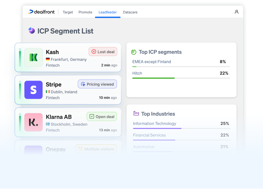Open the Promote tab
The height and width of the screenshot is (189, 263).
85,12
